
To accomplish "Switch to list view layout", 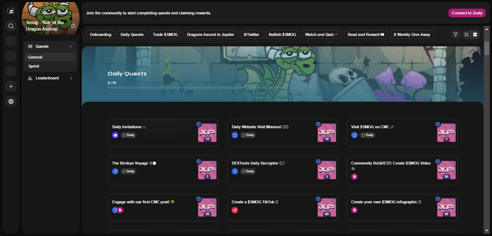I will 475,34.
